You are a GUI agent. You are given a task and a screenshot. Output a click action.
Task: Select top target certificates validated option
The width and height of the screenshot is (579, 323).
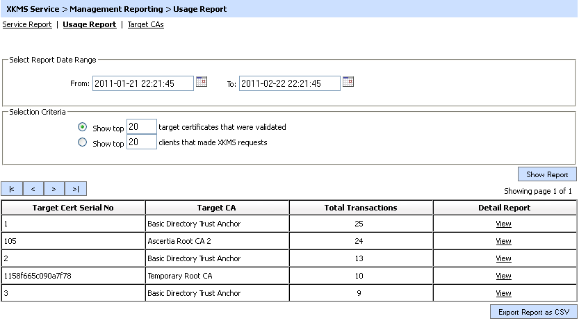83,127
